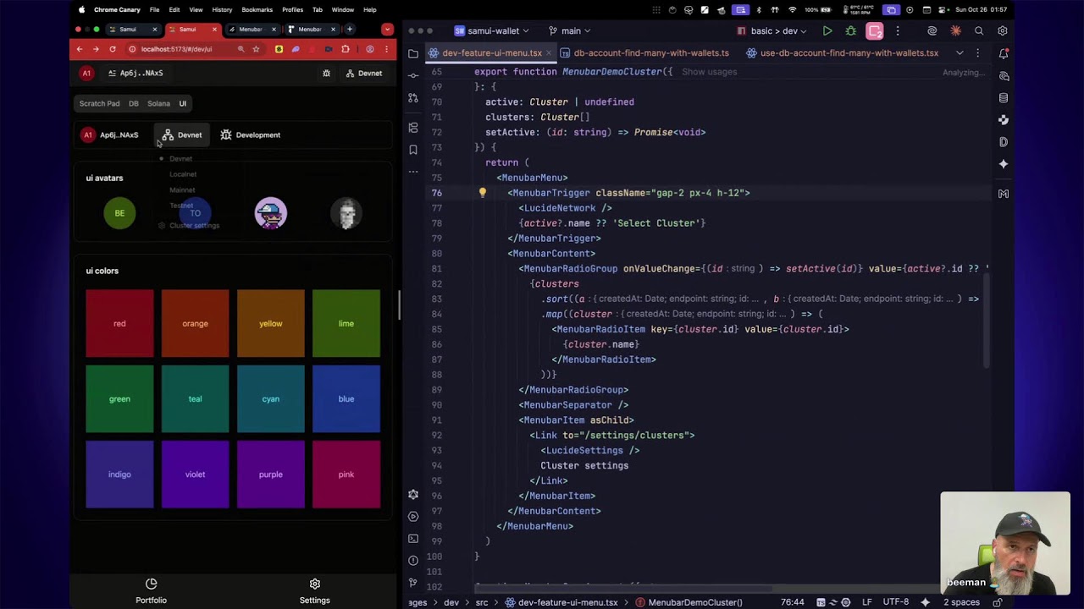
Task: Switch to the Scratch Pad tab
Action: pos(99,104)
